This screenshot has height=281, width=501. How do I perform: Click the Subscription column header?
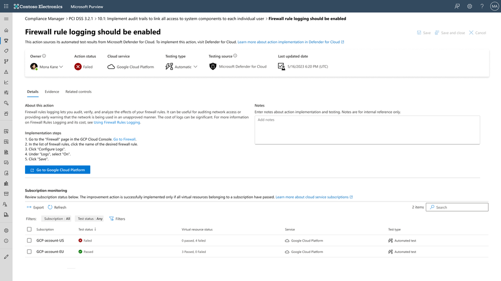(x=45, y=229)
